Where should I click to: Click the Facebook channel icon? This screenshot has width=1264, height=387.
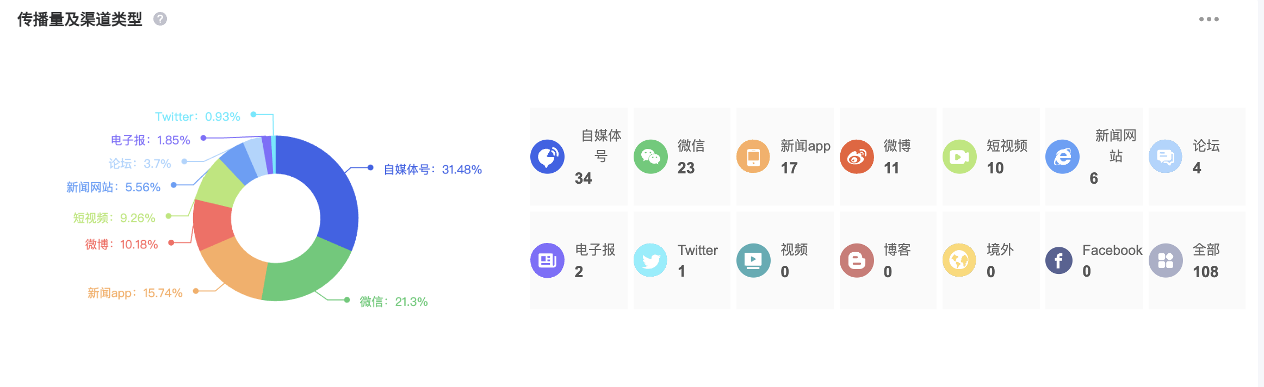(1059, 261)
